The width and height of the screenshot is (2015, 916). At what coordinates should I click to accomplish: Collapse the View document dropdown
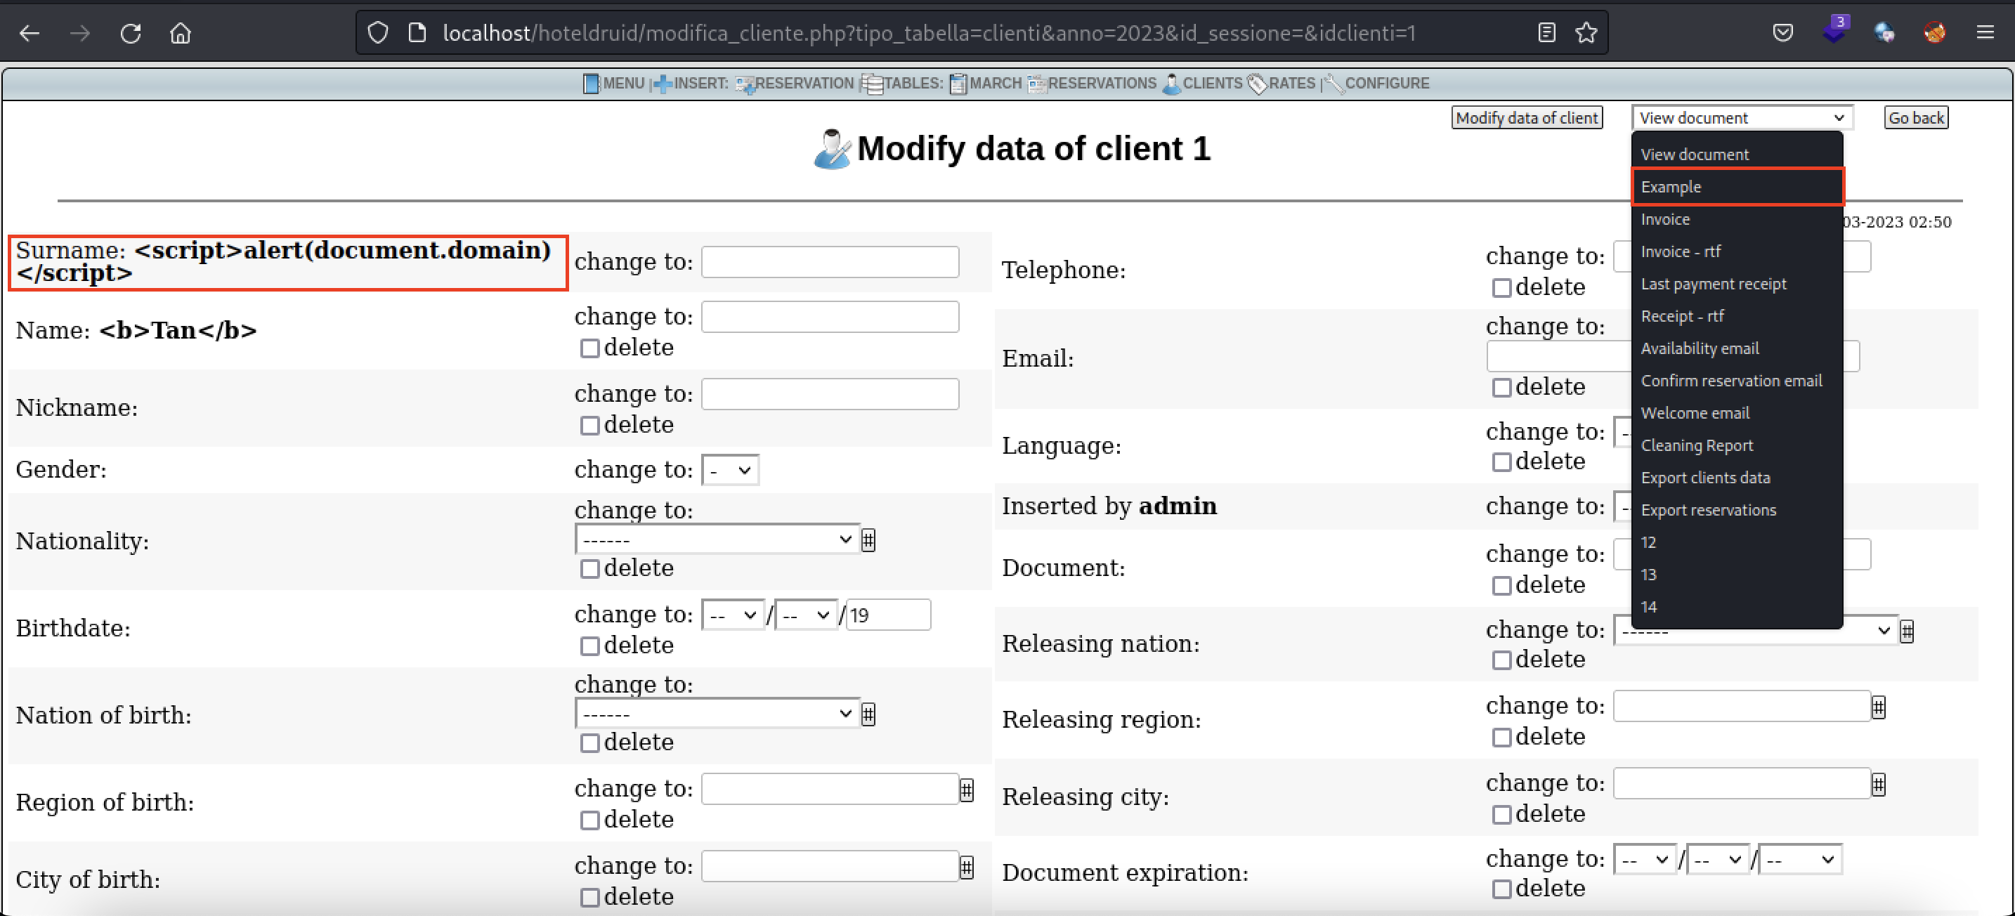pyautogui.click(x=1742, y=118)
